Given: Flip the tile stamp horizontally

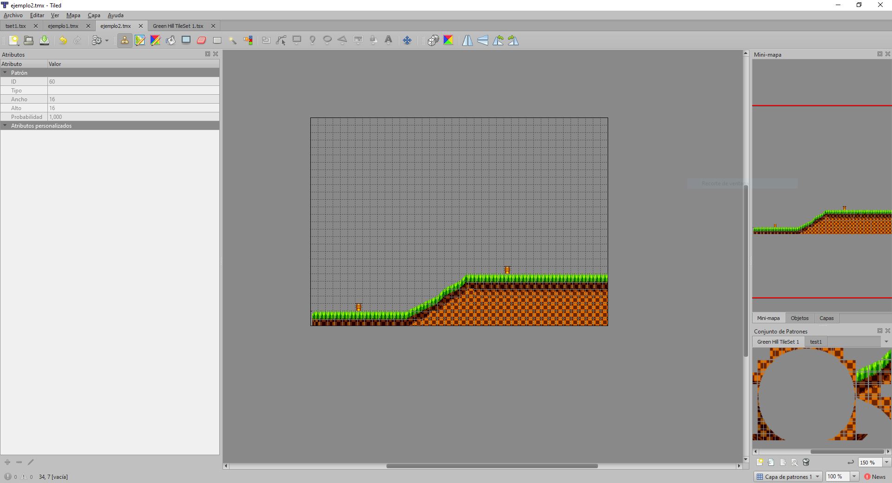Looking at the screenshot, I should coord(467,40).
